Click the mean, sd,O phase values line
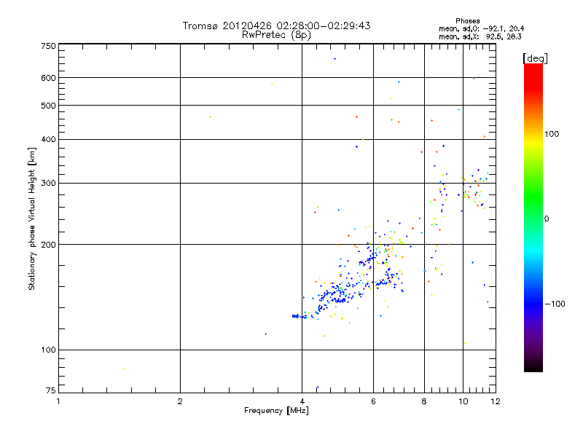The height and width of the screenshot is (437, 583). [482, 28]
